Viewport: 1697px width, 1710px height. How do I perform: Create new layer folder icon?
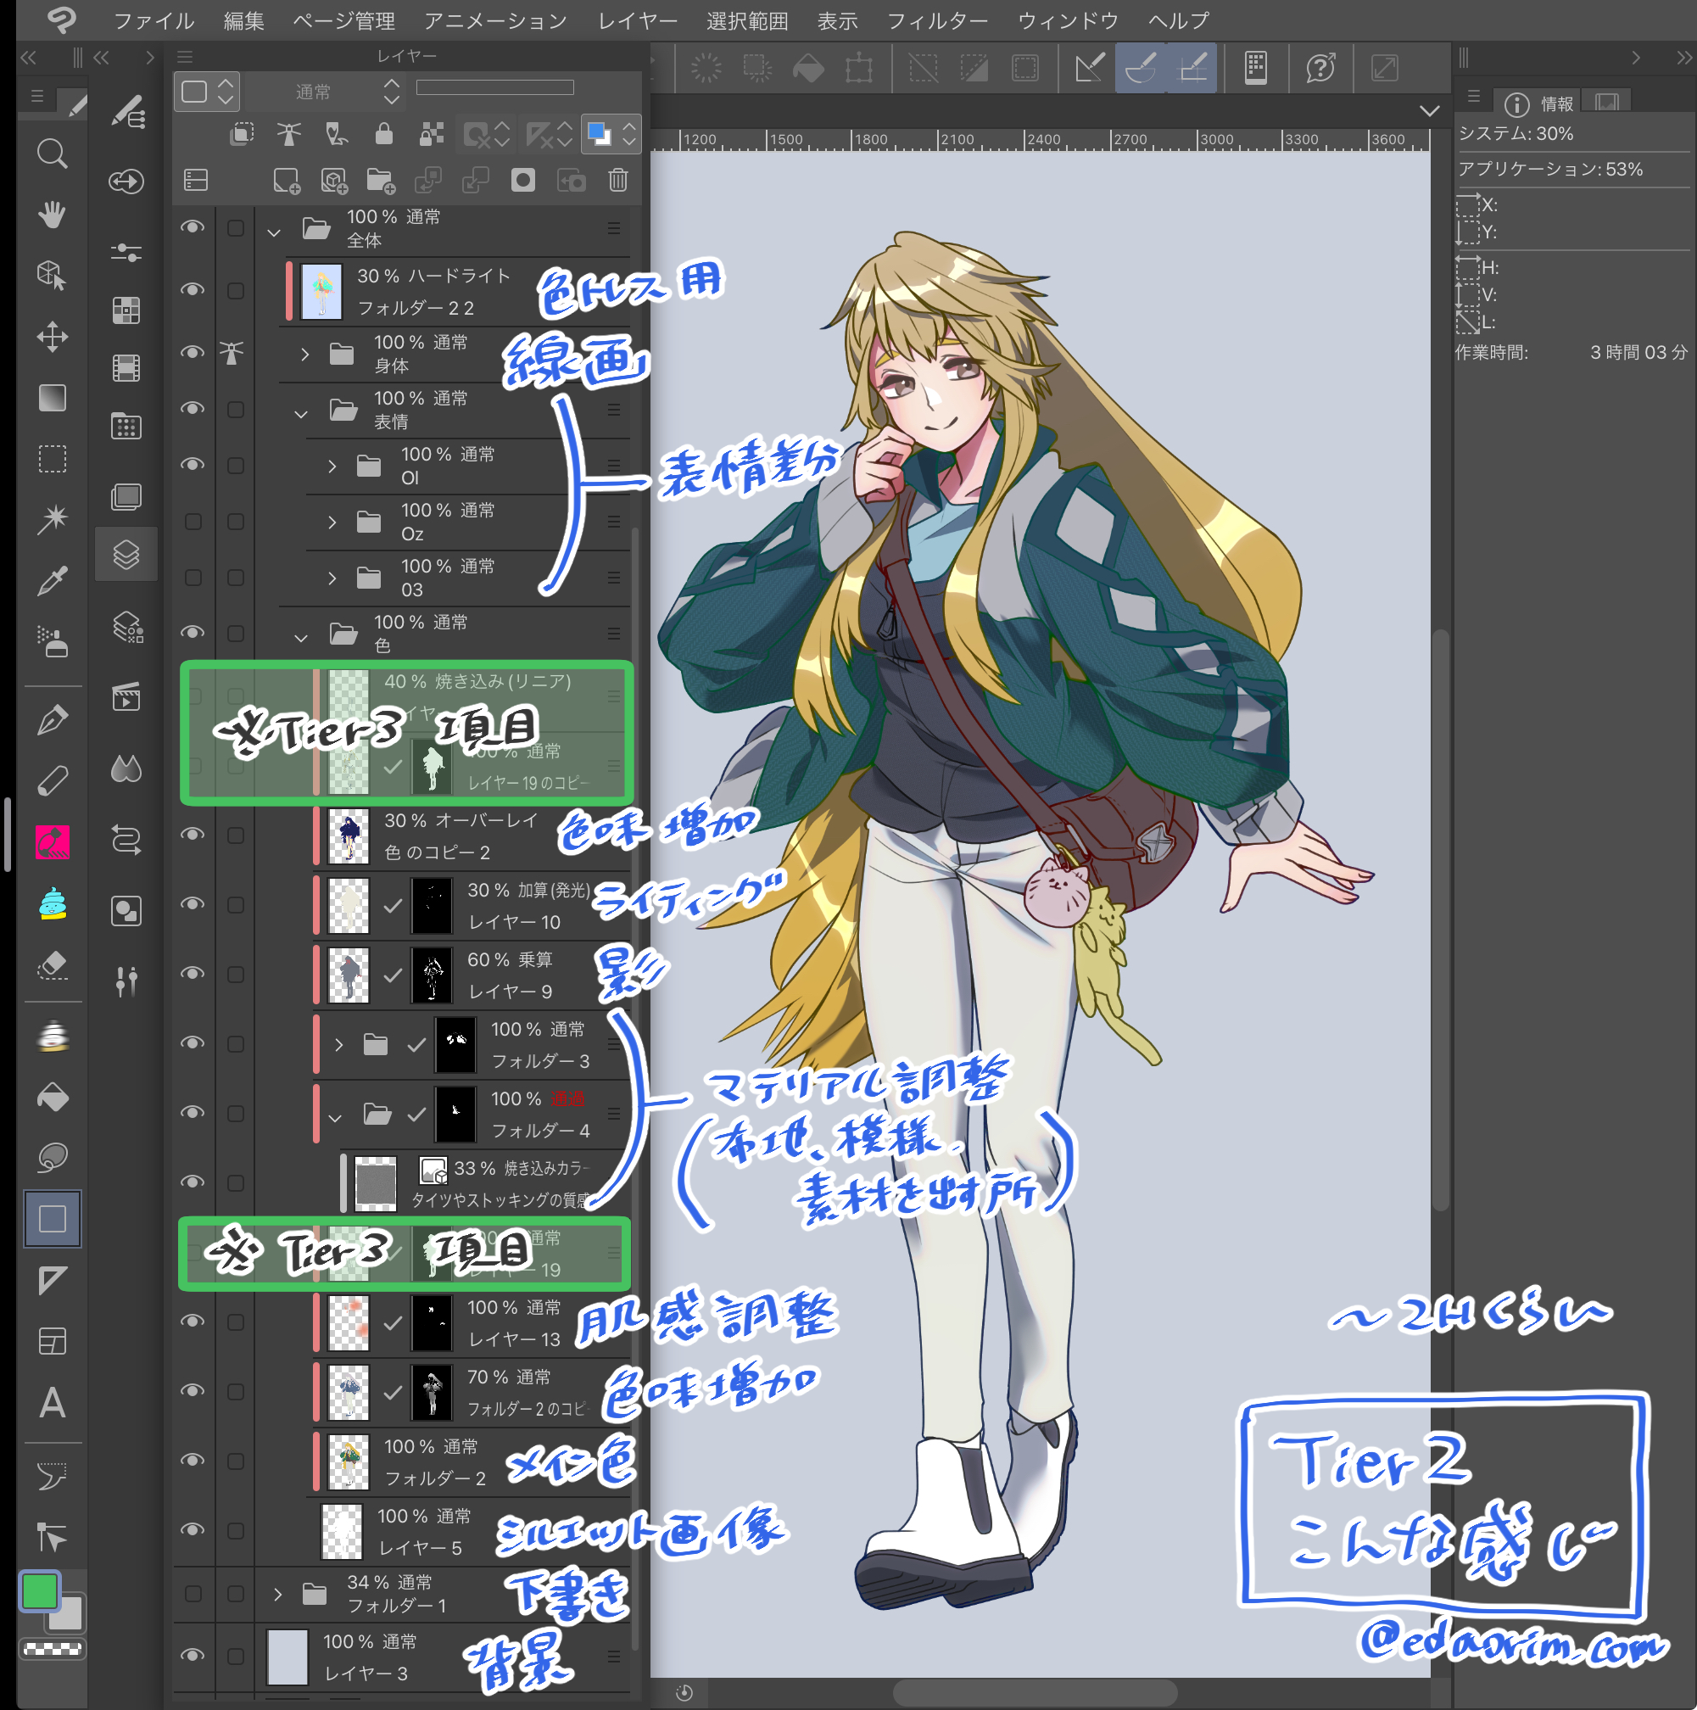click(x=380, y=181)
